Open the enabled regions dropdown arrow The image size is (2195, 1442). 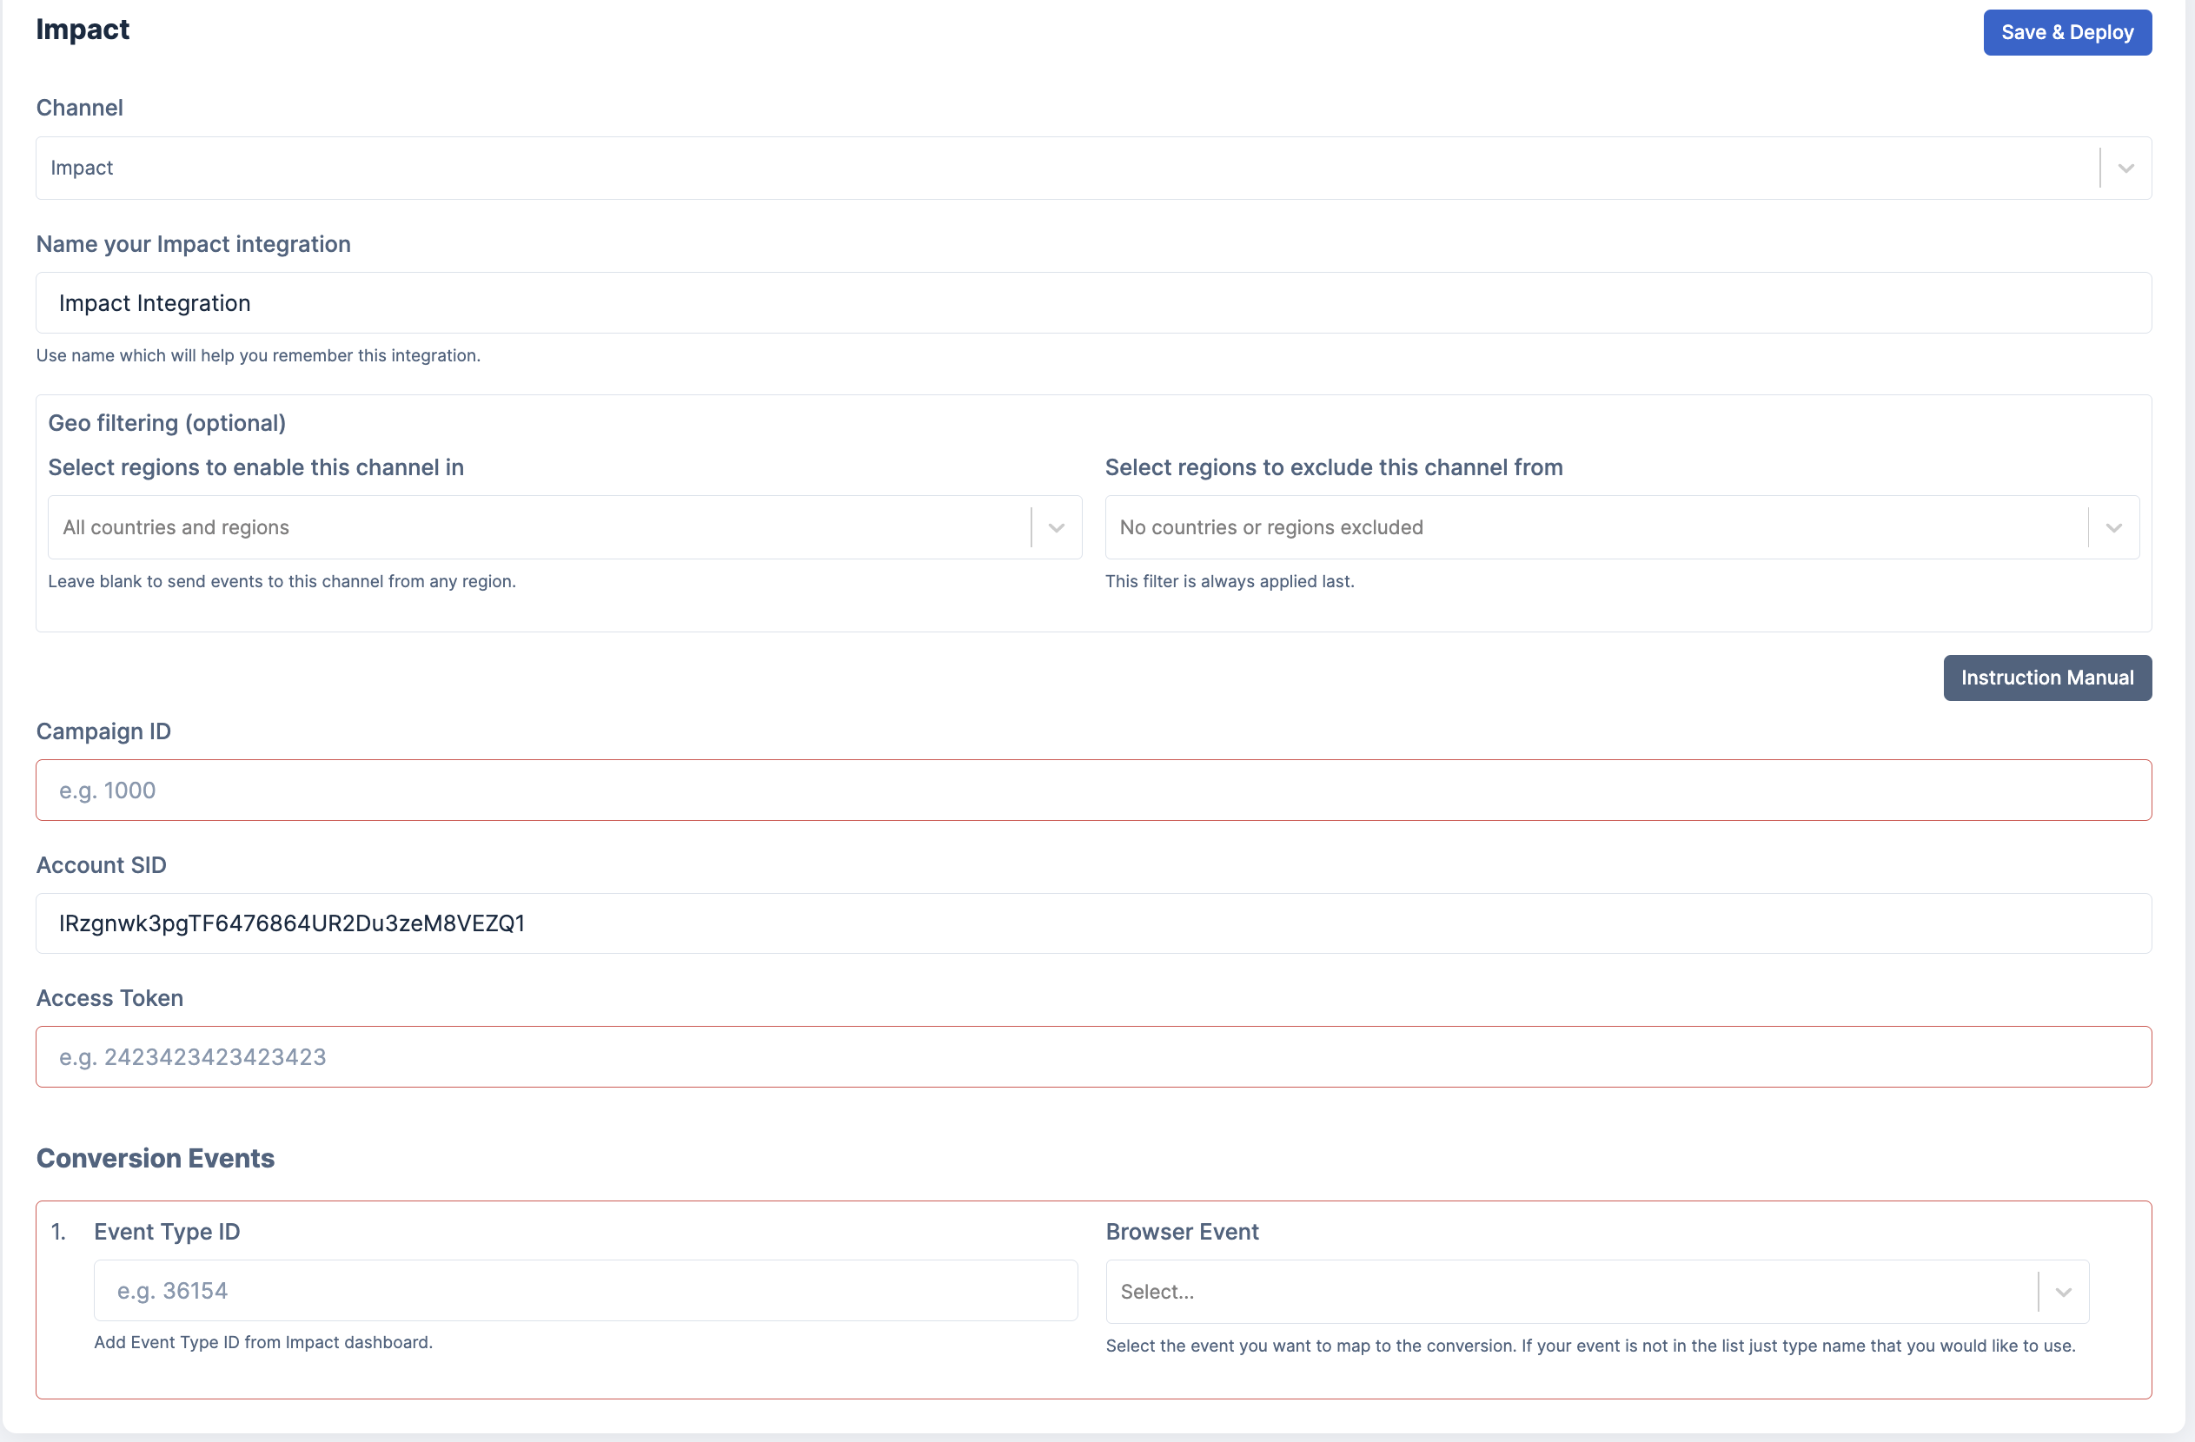coord(1056,527)
